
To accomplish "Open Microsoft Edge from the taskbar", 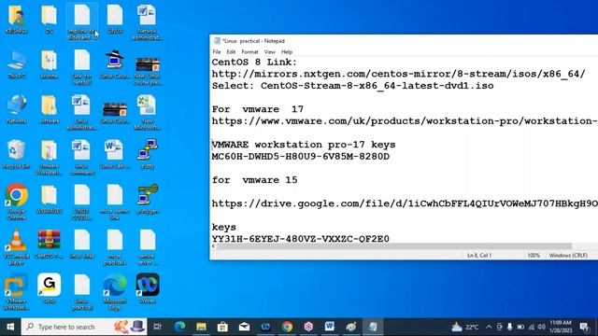I will coord(179,327).
